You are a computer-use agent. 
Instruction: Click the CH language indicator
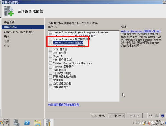[150, 116]
